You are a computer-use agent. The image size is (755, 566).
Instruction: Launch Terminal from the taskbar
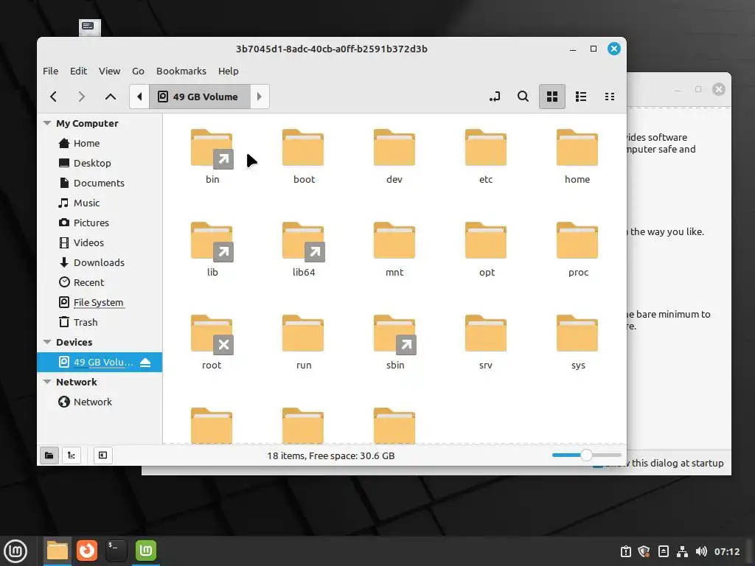(116, 551)
